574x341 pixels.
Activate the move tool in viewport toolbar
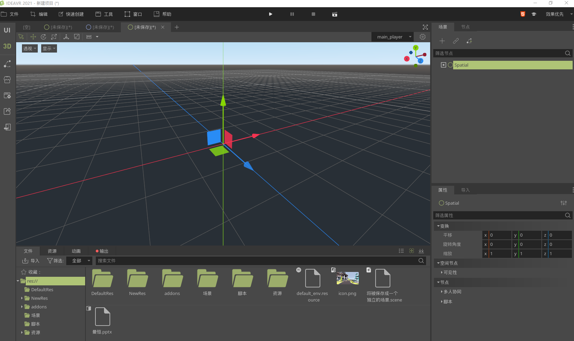(x=33, y=37)
